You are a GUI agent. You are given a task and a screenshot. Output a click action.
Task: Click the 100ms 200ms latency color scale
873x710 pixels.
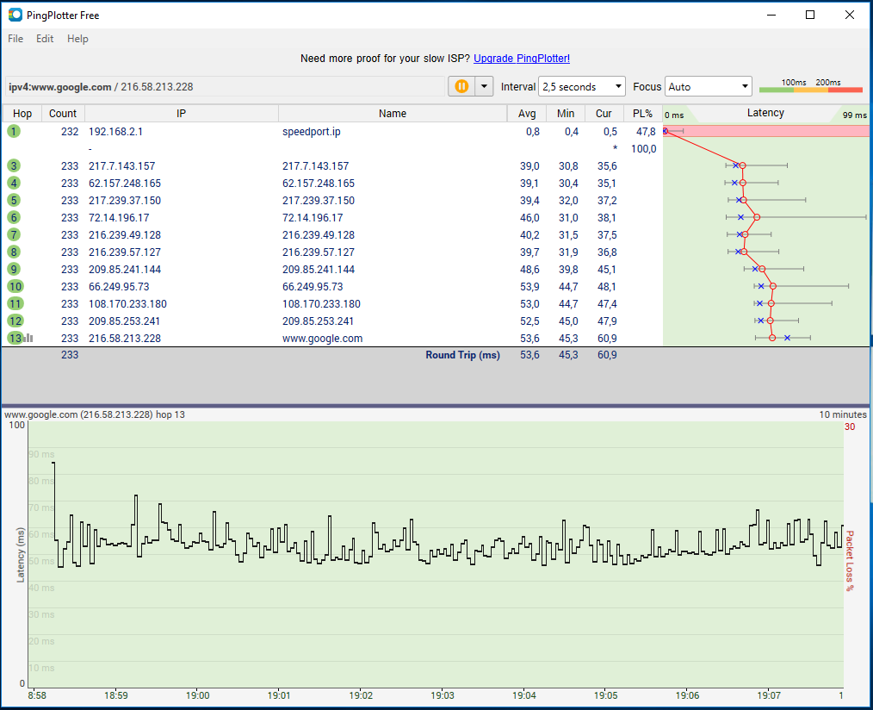tap(811, 86)
